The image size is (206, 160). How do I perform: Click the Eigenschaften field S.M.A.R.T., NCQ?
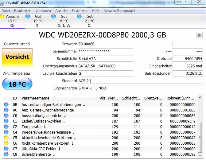[x=141, y=88]
